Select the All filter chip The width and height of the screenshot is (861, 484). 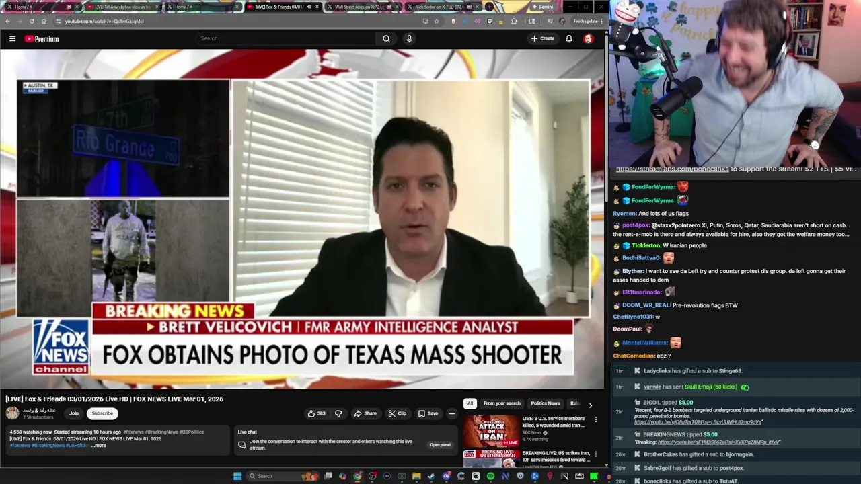click(x=470, y=403)
